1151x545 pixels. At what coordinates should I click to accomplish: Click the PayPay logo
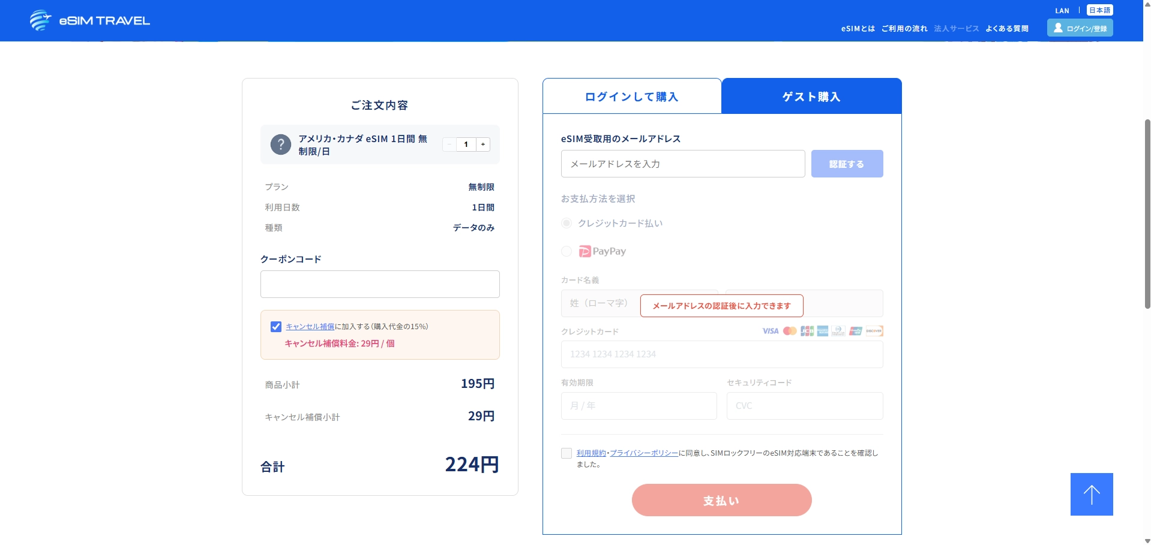[602, 251]
